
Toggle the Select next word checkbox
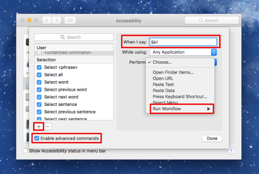39,97
